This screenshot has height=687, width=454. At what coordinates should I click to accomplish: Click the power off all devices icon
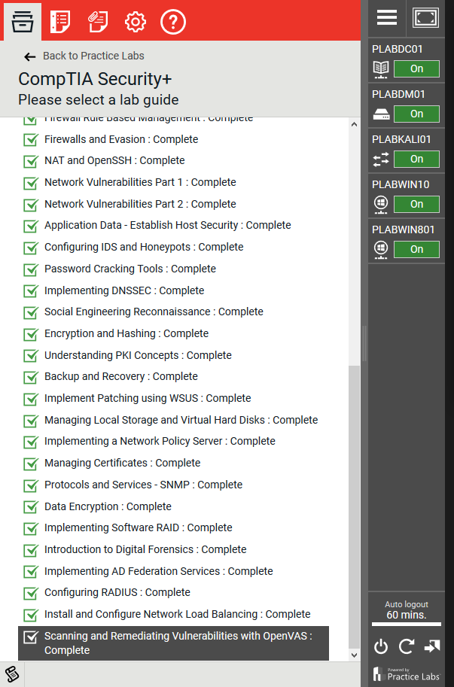tap(381, 646)
